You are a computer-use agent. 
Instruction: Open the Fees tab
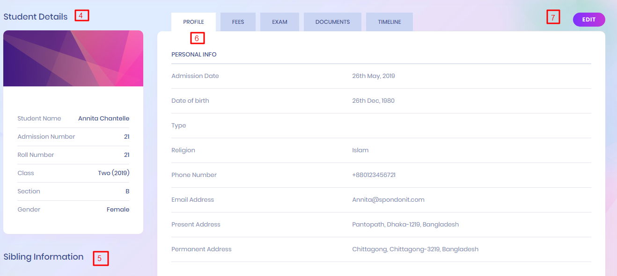click(238, 22)
